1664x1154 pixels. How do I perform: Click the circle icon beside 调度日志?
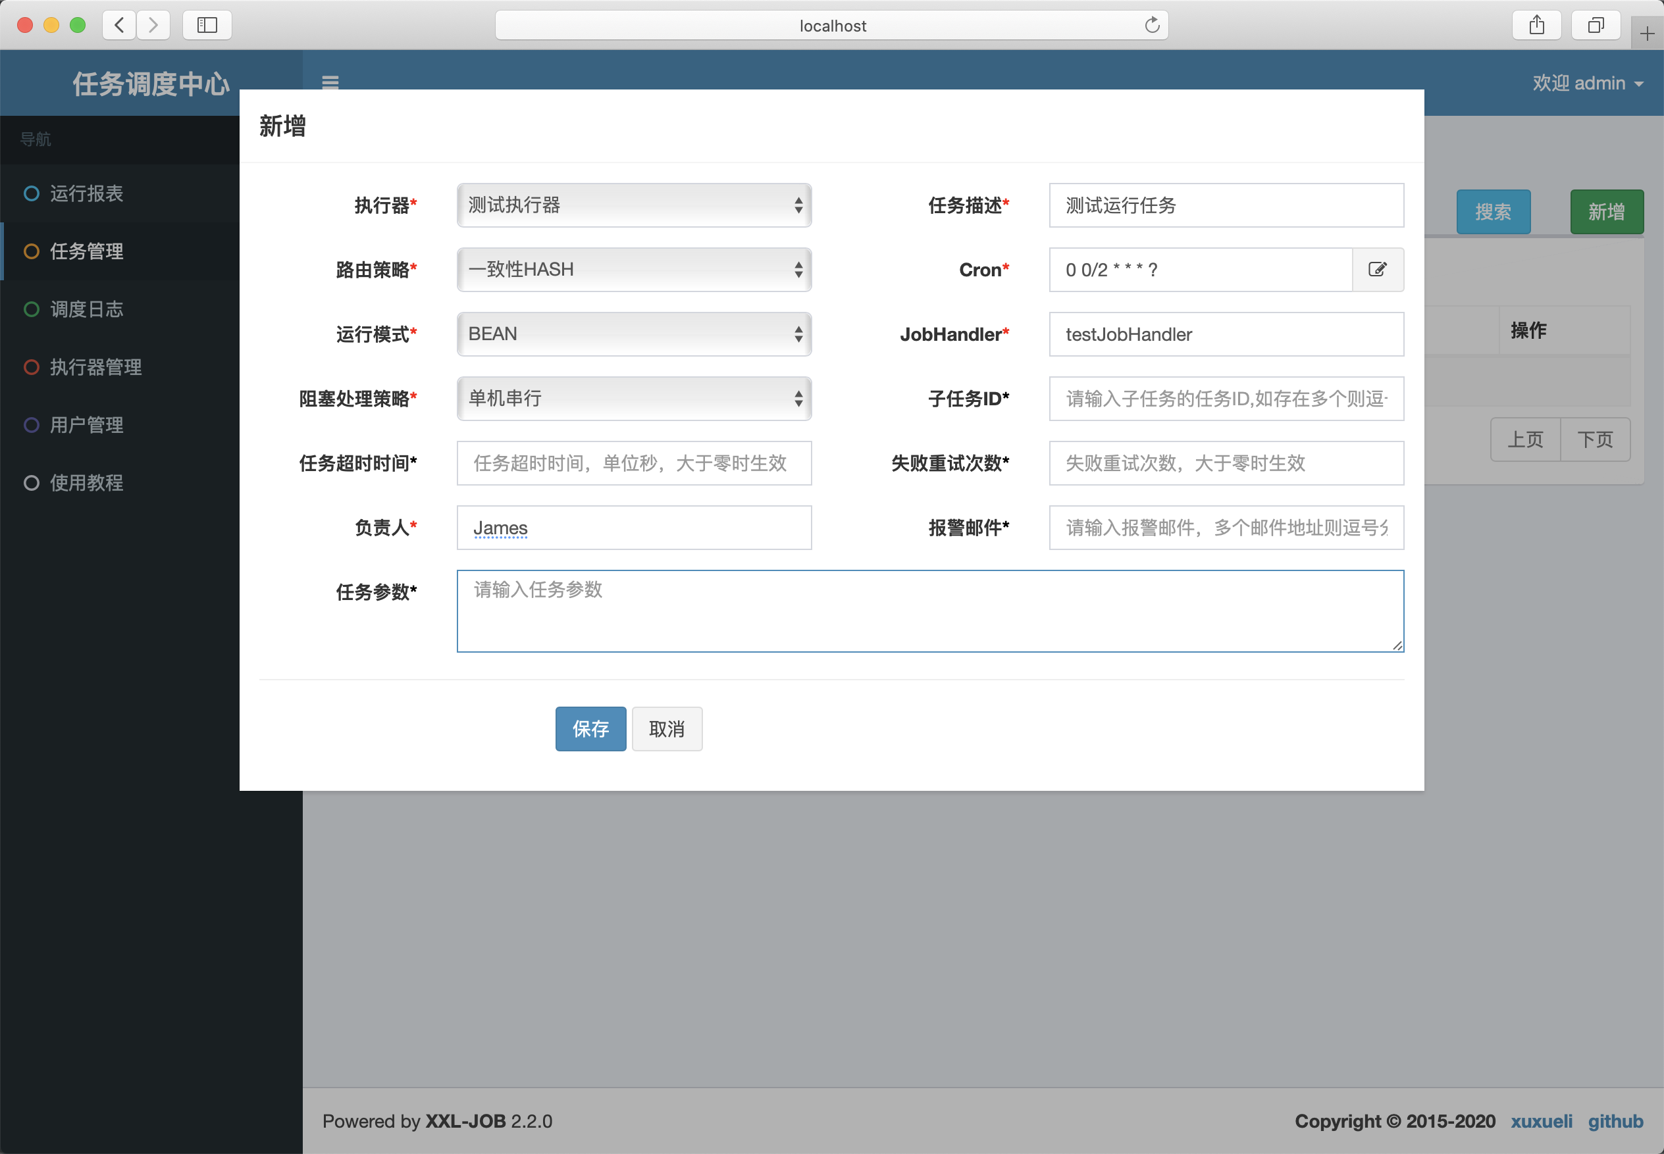tap(31, 309)
